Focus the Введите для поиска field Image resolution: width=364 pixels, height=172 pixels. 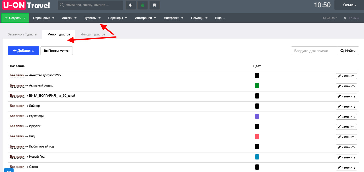point(314,51)
